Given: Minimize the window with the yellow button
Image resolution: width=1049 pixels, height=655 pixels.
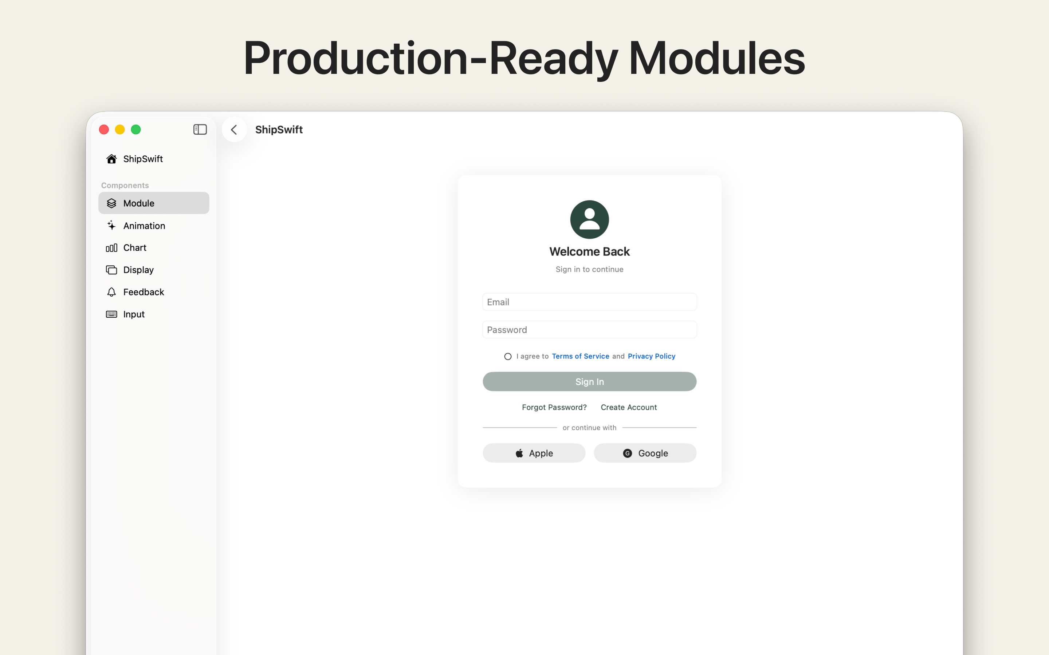Looking at the screenshot, I should pos(120,130).
